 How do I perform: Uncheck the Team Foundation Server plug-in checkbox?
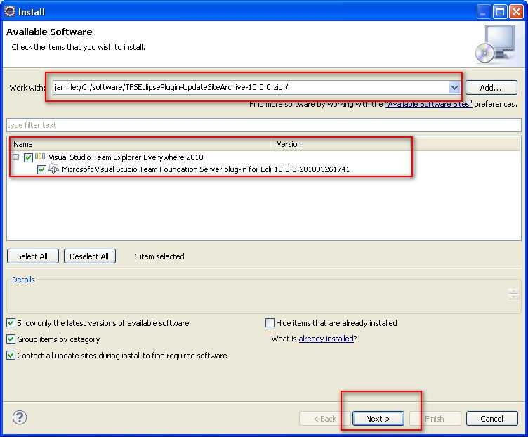click(41, 169)
